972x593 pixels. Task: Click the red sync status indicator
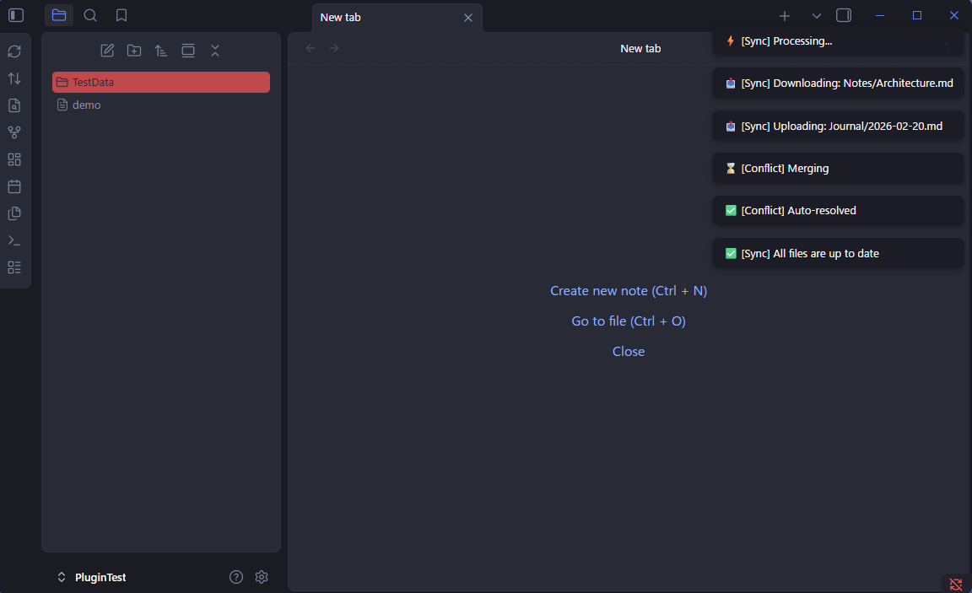(956, 583)
